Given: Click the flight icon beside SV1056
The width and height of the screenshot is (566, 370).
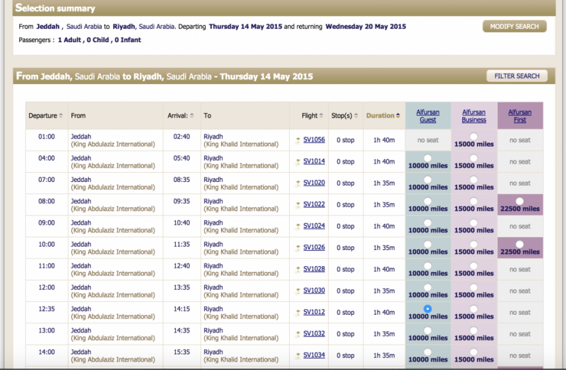Looking at the screenshot, I should 298,141.
